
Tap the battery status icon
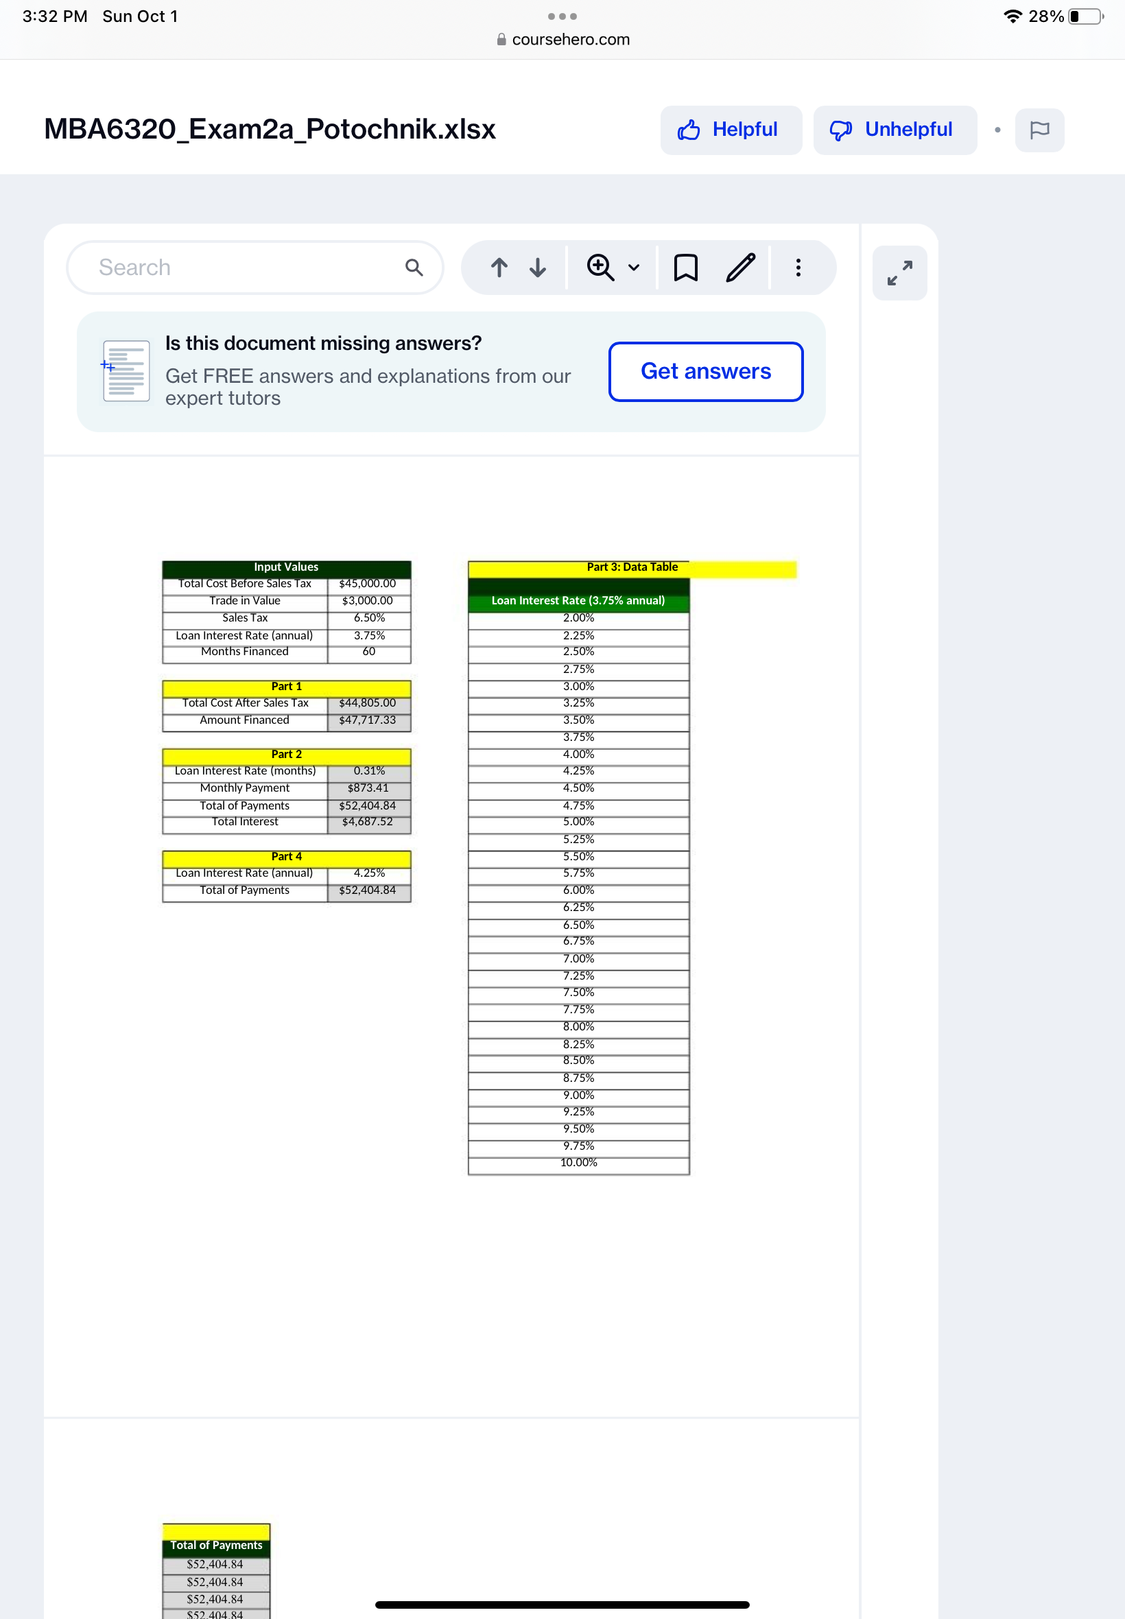[1086, 16]
